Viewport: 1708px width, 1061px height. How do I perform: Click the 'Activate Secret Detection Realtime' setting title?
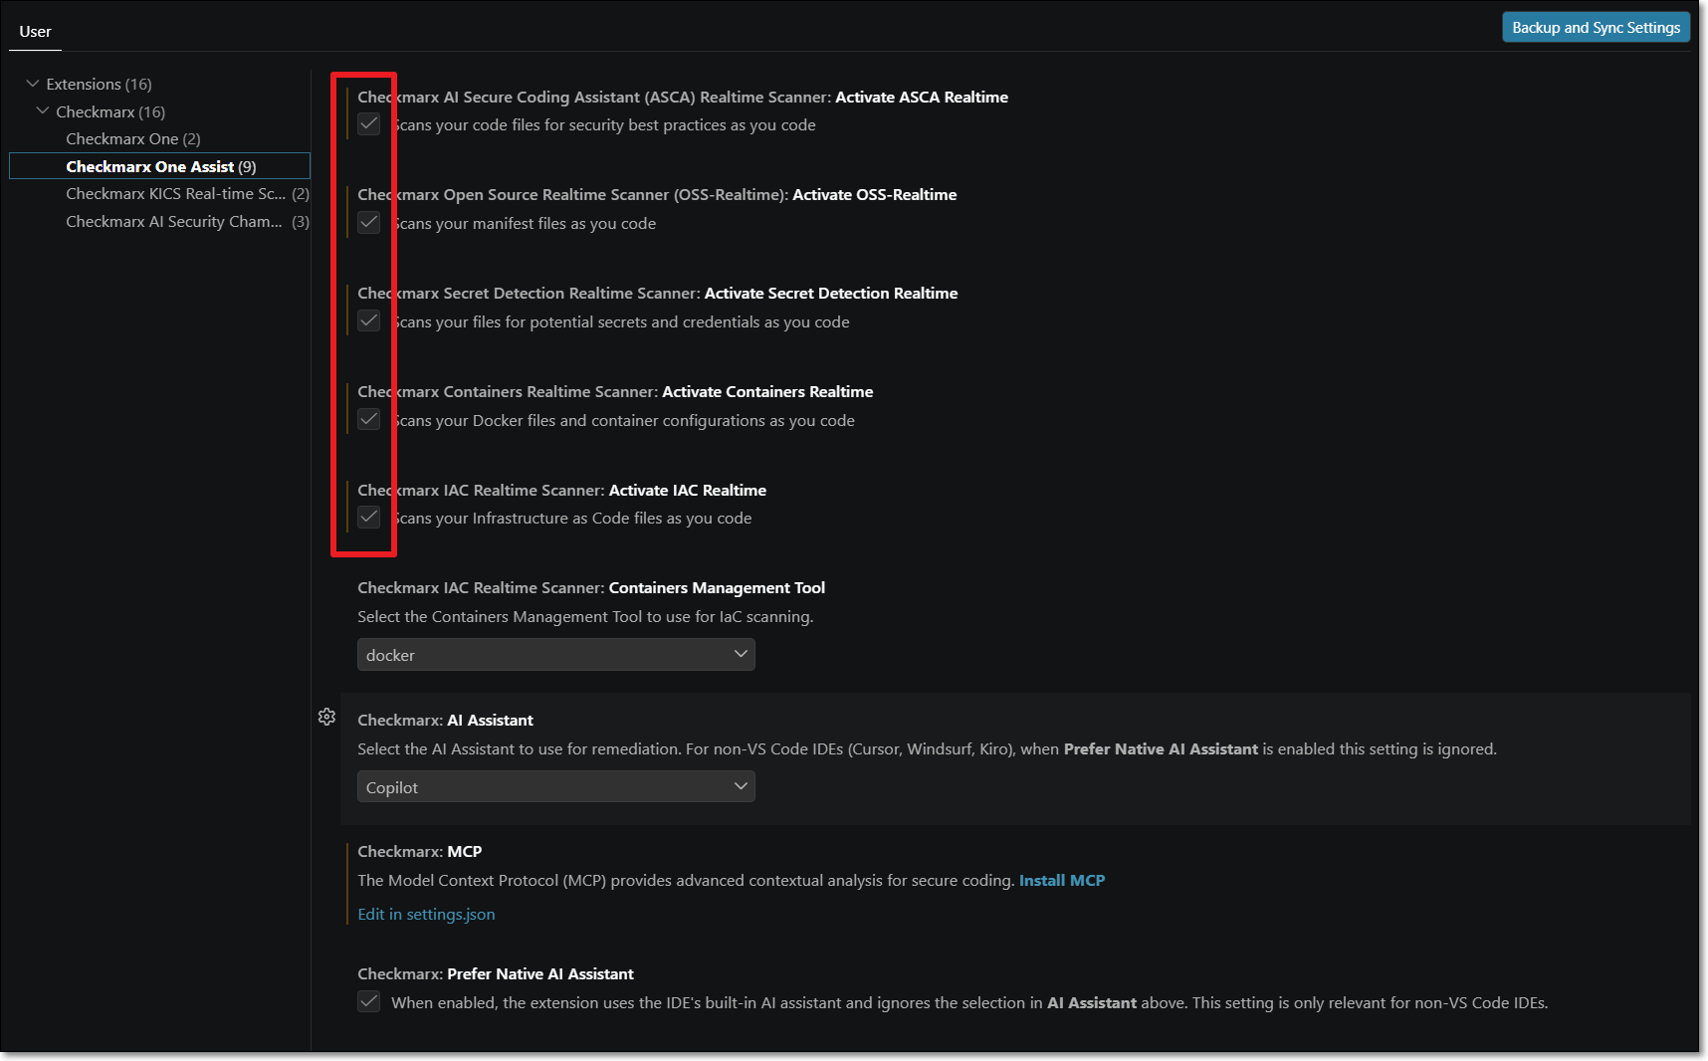coord(831,293)
